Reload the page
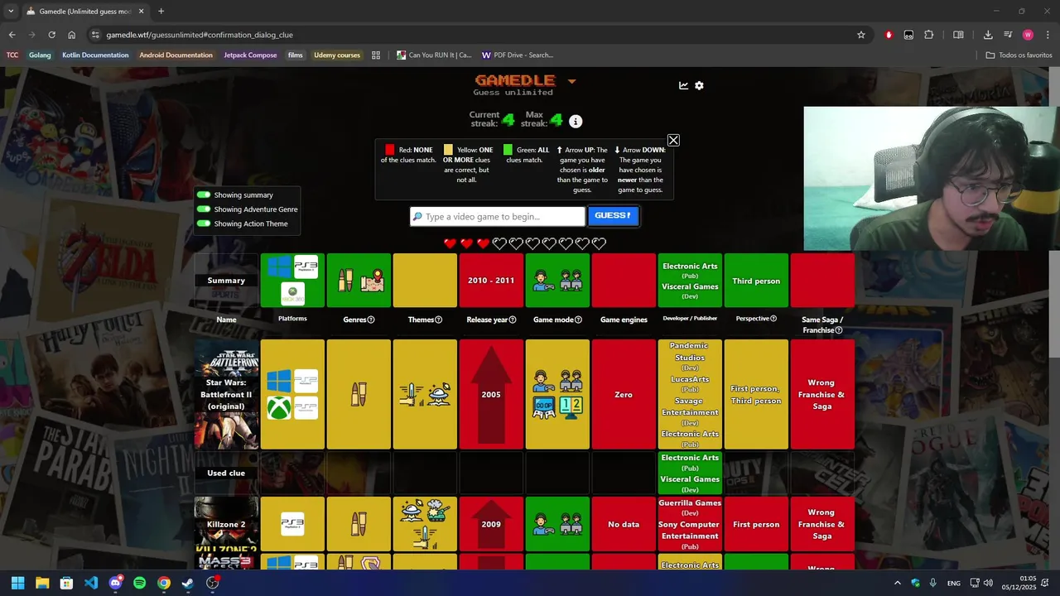Viewport: 1060px width, 596px height. [51, 35]
